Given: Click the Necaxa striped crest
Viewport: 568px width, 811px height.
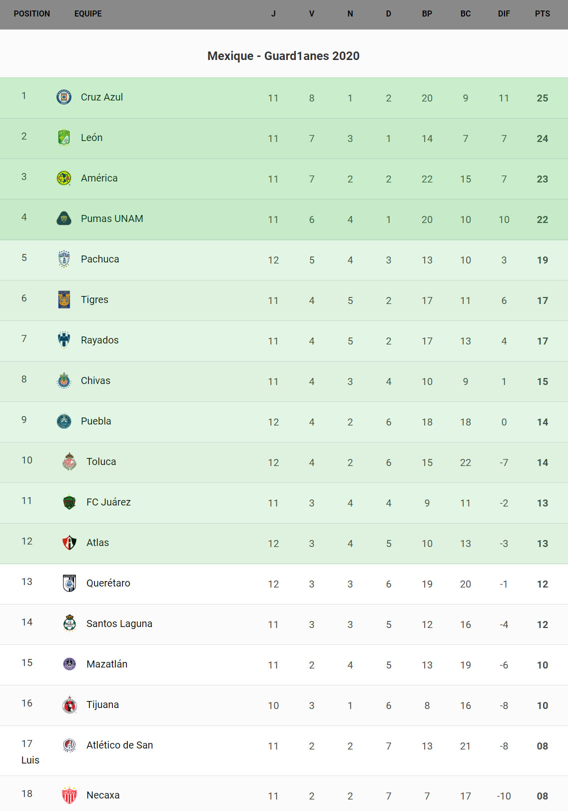Looking at the screenshot, I should (69, 795).
